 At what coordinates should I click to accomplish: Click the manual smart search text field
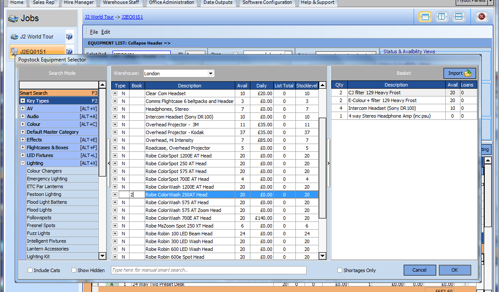(x=208, y=270)
